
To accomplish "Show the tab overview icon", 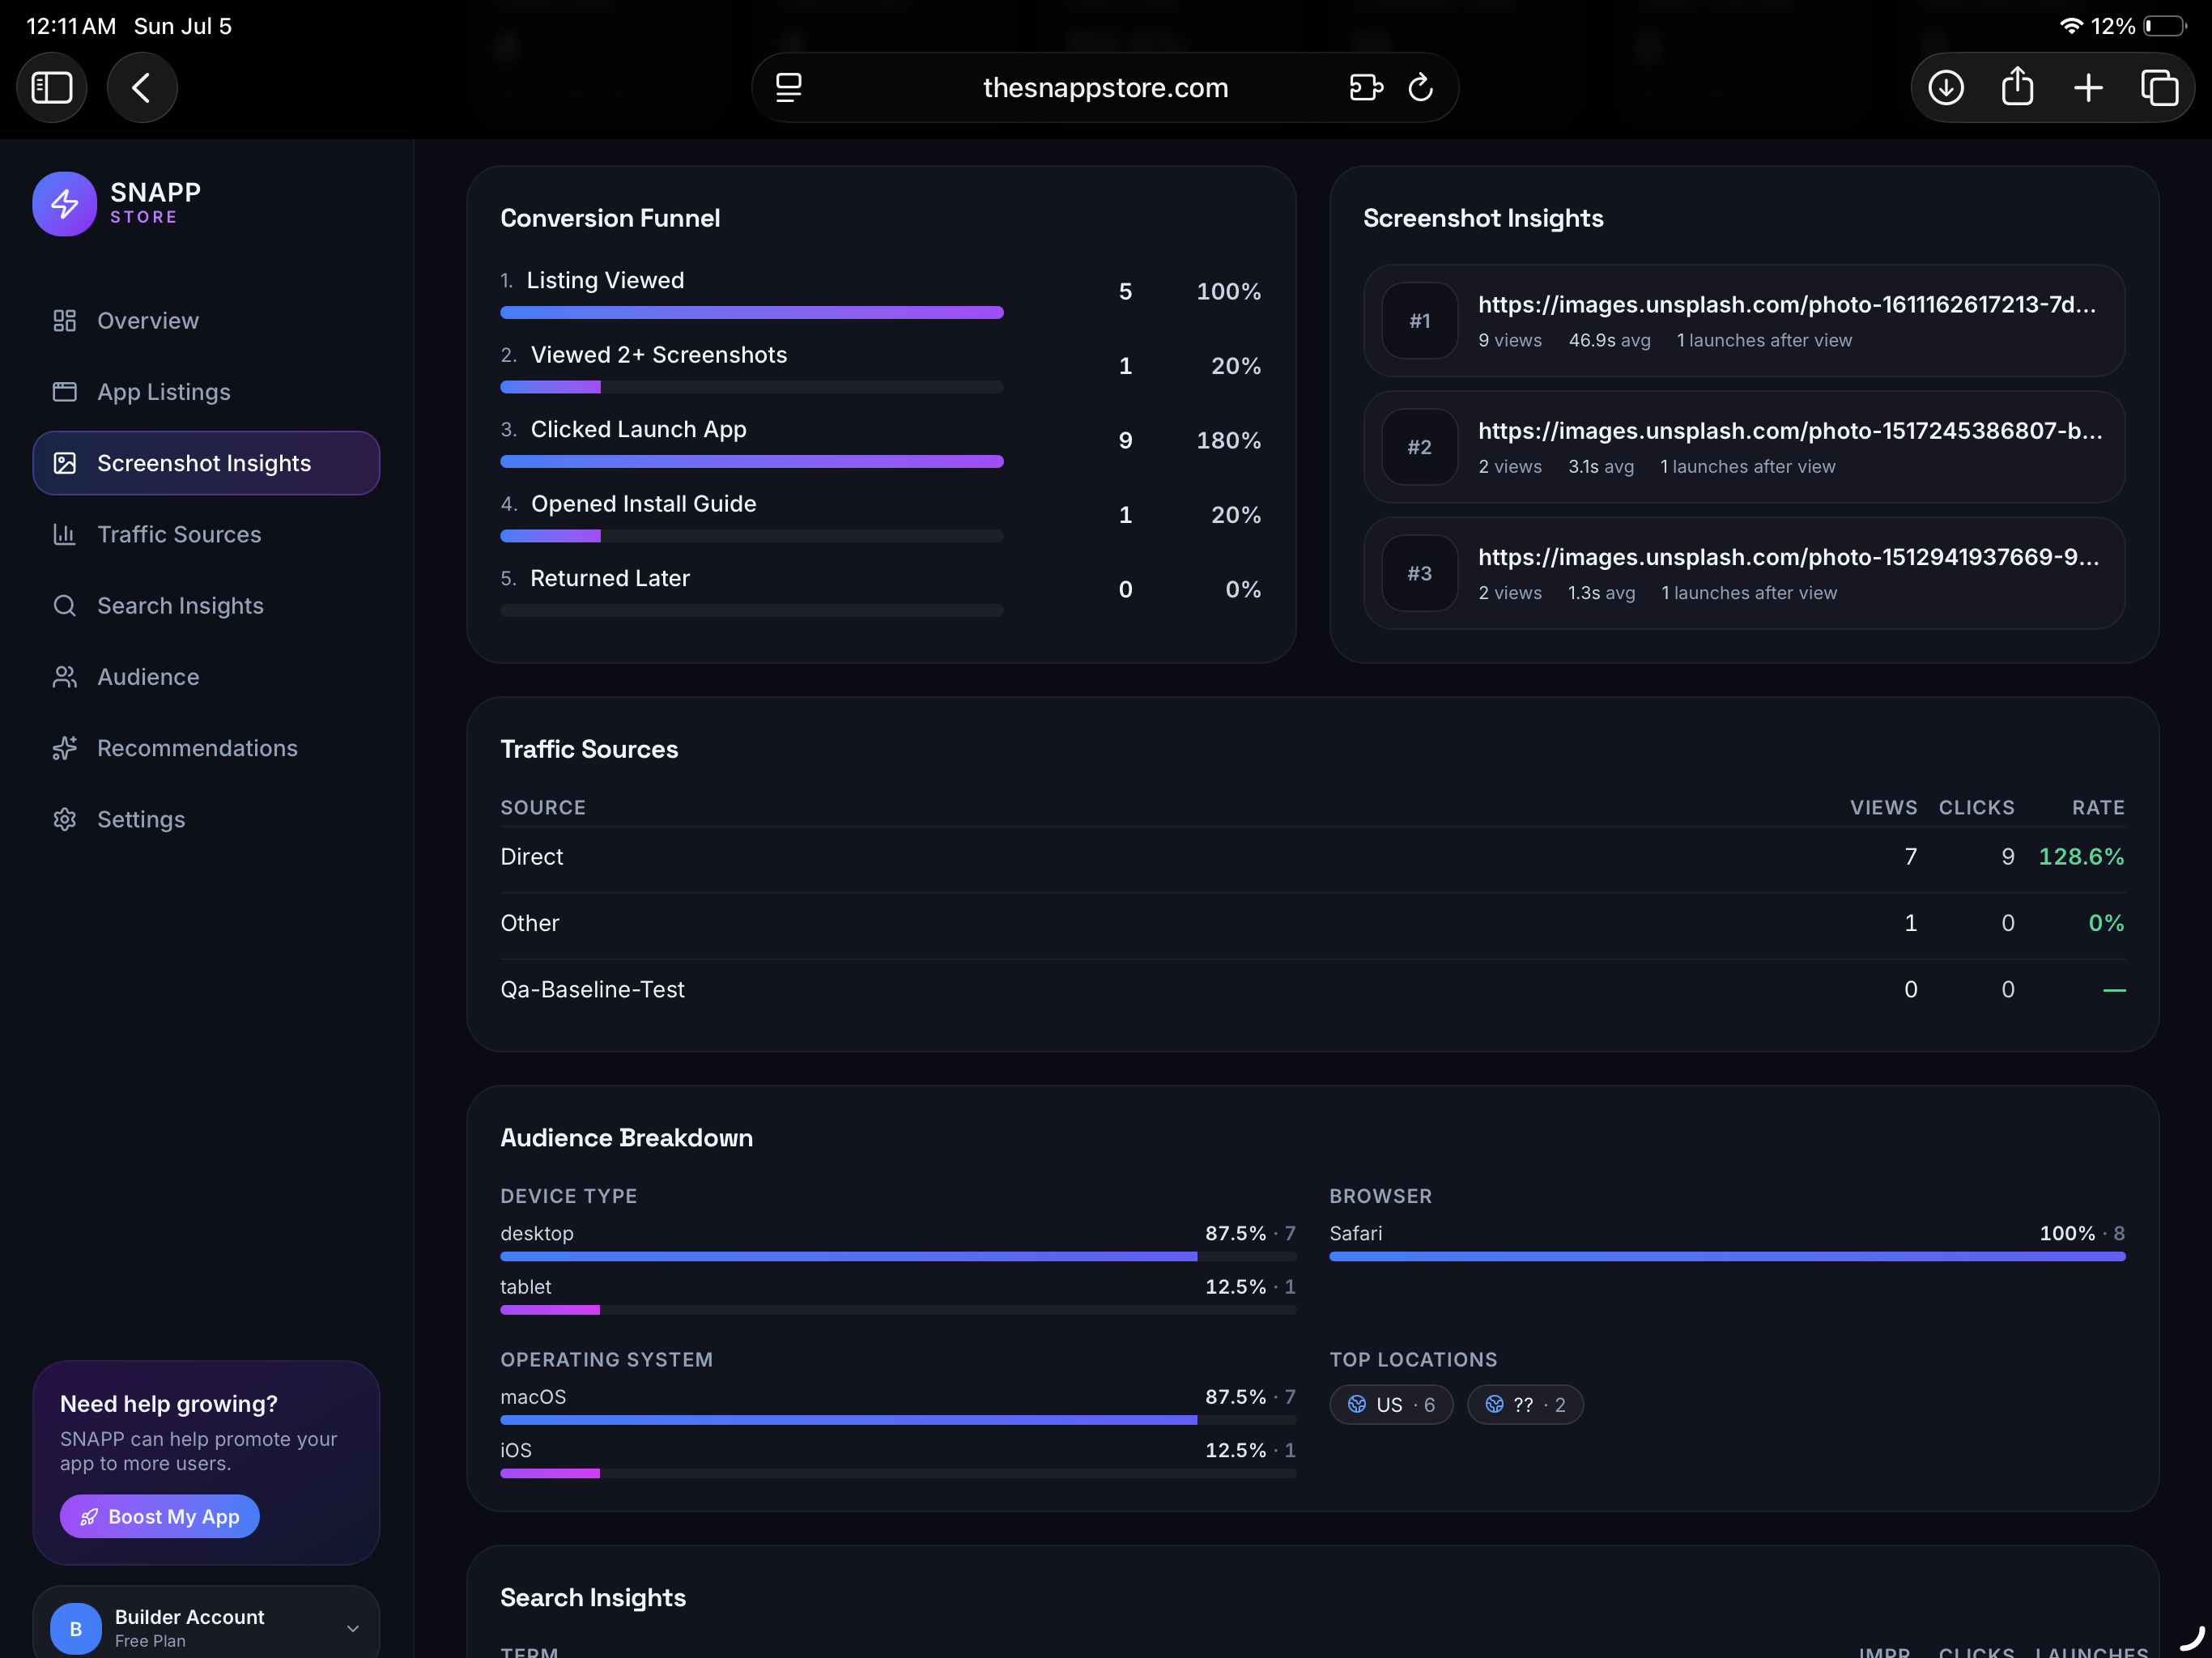I will (2159, 88).
